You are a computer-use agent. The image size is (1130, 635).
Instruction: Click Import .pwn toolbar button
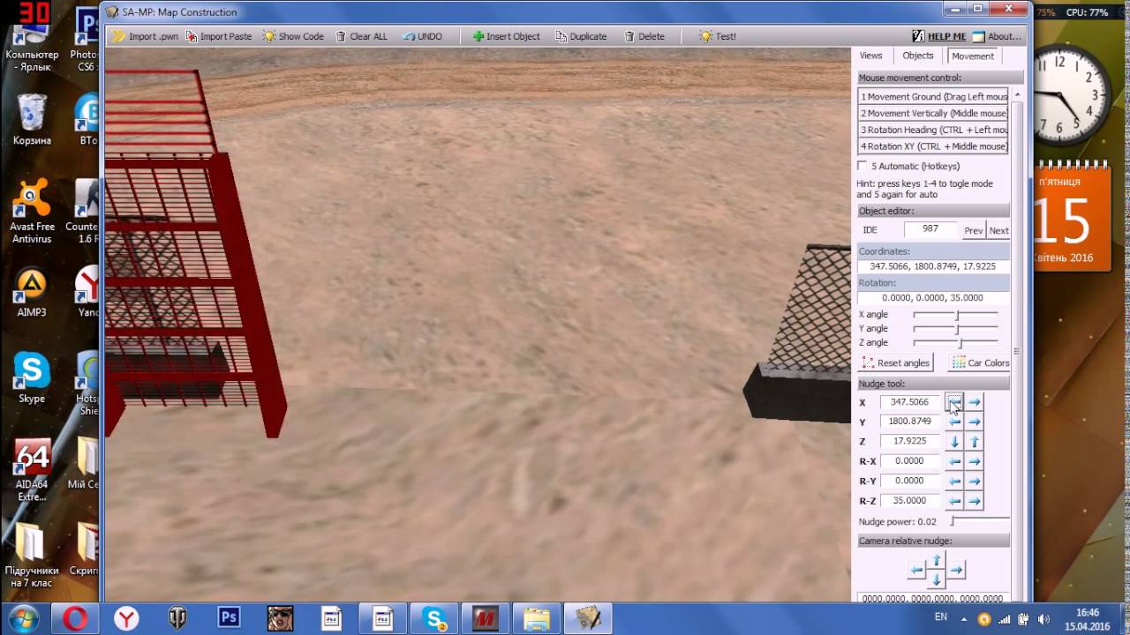click(146, 36)
